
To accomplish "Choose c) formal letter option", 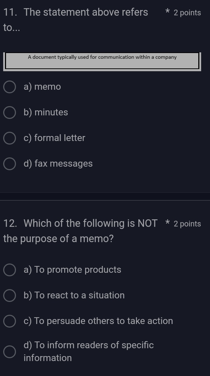I will [9, 138].
